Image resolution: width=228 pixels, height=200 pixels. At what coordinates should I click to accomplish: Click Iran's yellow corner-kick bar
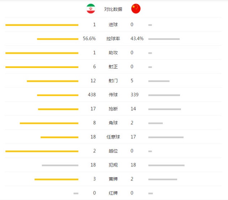(49, 123)
